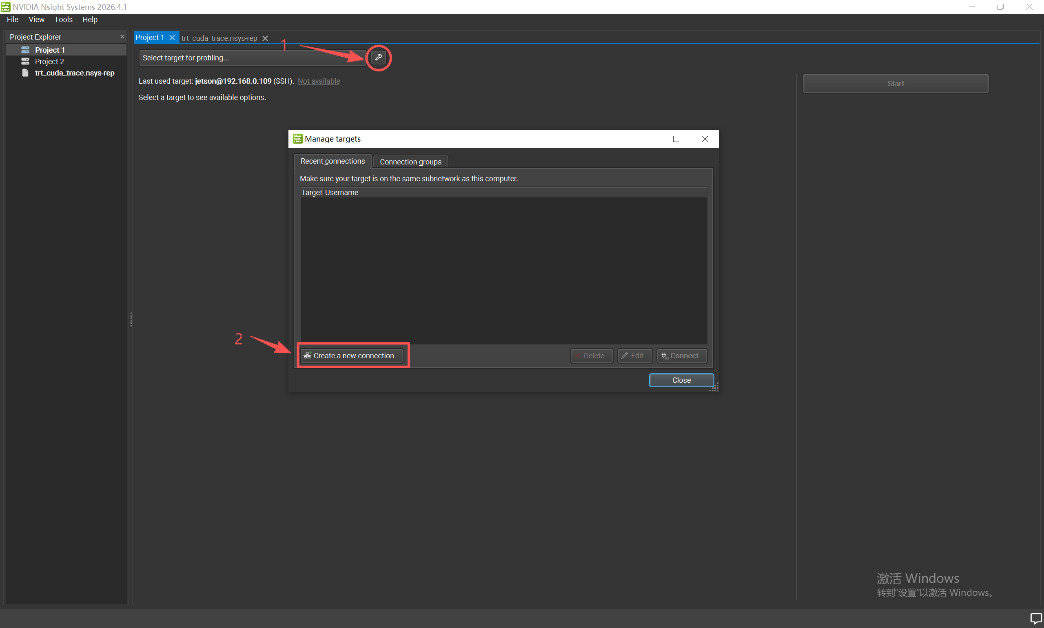Close the Project Explorer panel
Screen dimensions: 1044x628
point(122,37)
